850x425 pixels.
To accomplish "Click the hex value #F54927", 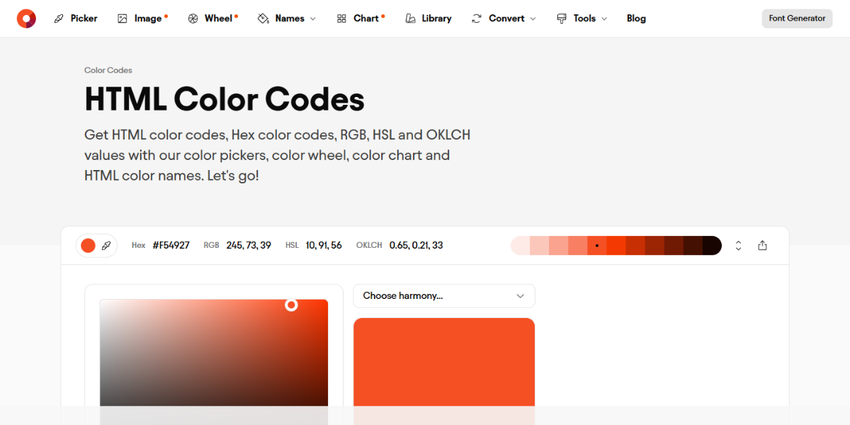I will click(171, 245).
